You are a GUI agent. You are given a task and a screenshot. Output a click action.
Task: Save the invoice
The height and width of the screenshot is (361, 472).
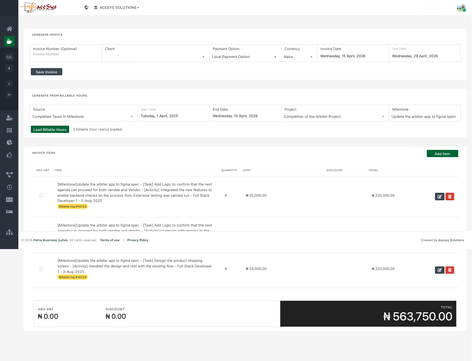pyautogui.click(x=46, y=72)
